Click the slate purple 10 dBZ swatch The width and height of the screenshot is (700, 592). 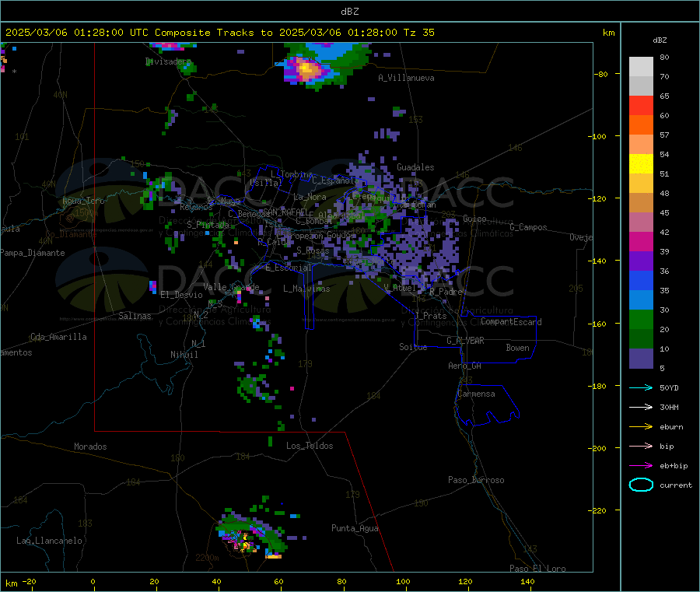pos(641,358)
